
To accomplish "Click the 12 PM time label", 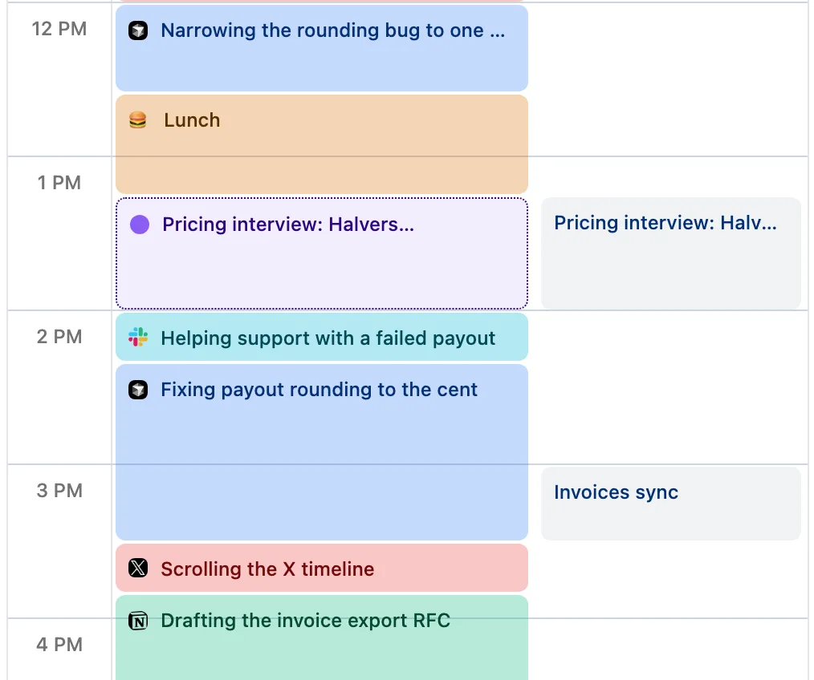I will pos(59,29).
